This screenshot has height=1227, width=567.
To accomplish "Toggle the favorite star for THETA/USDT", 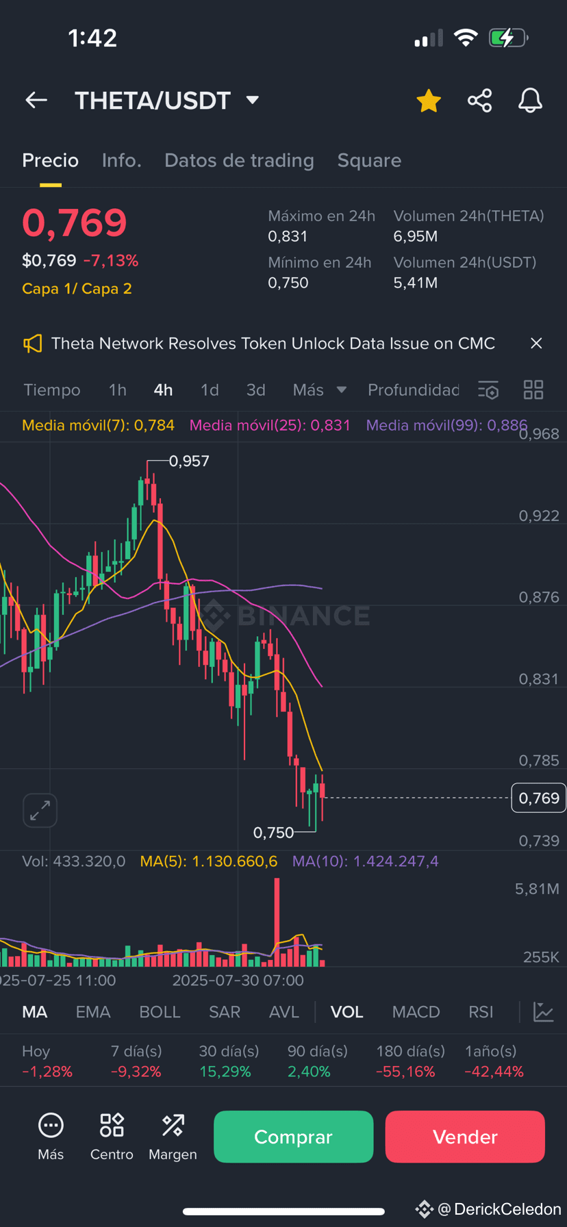I will click(x=429, y=101).
